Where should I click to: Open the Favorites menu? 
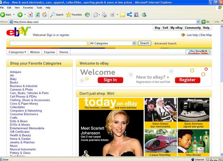28,8
